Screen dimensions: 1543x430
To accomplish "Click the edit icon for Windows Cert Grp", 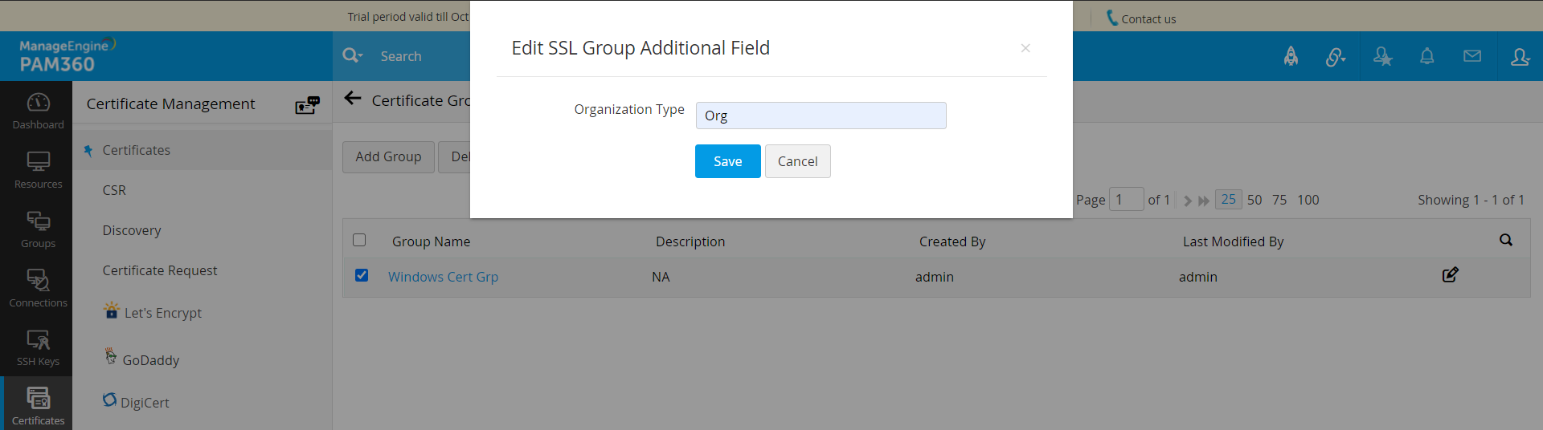I will click(x=1450, y=275).
